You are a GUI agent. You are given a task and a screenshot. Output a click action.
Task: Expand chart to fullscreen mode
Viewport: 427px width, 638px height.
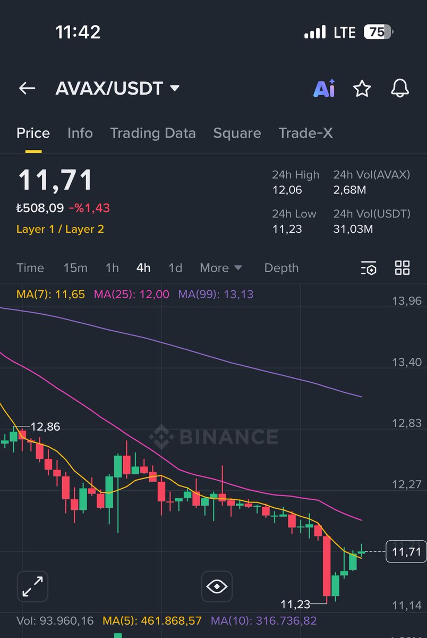pos(32,586)
